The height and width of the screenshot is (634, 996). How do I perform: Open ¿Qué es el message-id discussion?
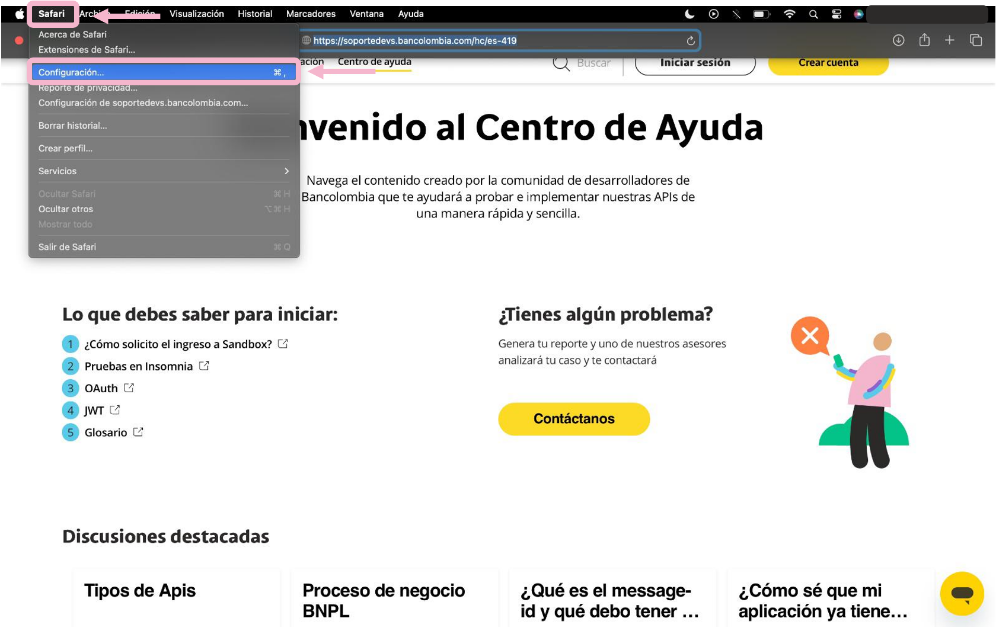(612, 598)
